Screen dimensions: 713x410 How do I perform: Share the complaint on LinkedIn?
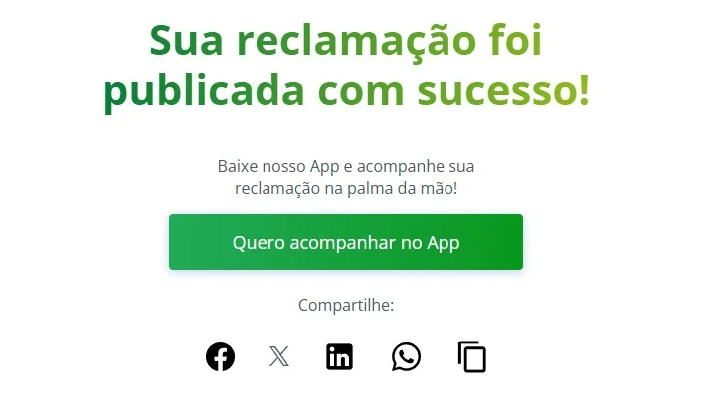click(x=340, y=356)
